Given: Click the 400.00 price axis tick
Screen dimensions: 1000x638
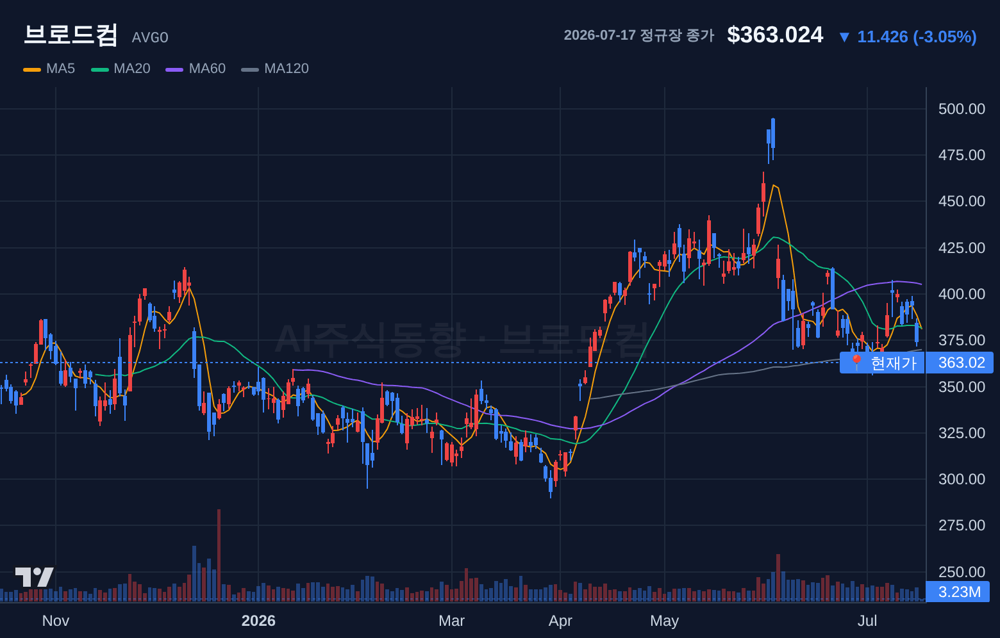Looking at the screenshot, I should point(962,294).
